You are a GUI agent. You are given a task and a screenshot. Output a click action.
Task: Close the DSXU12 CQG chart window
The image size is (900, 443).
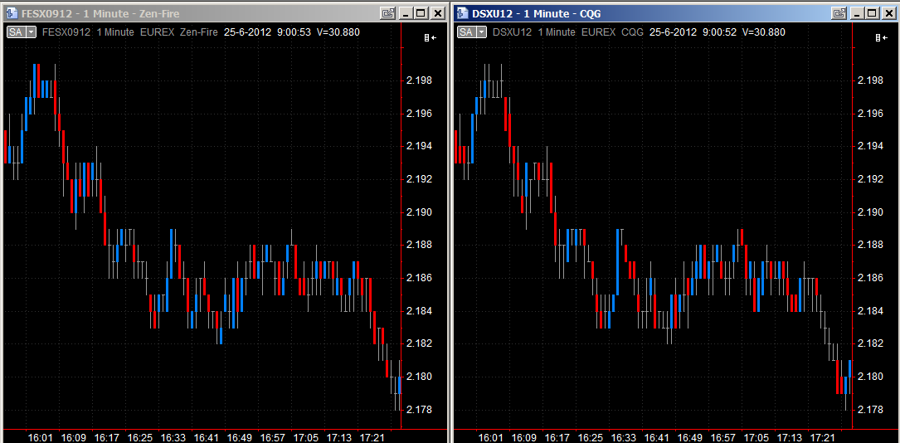tap(888, 12)
